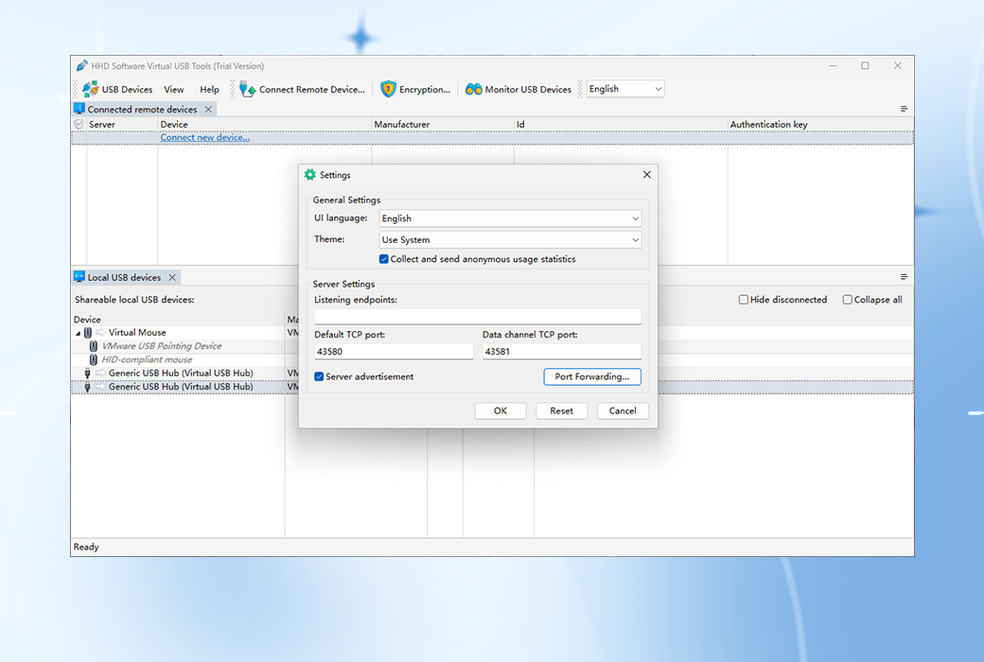Uncheck Server advertisement
This screenshot has height=662, width=984.
[x=319, y=376]
